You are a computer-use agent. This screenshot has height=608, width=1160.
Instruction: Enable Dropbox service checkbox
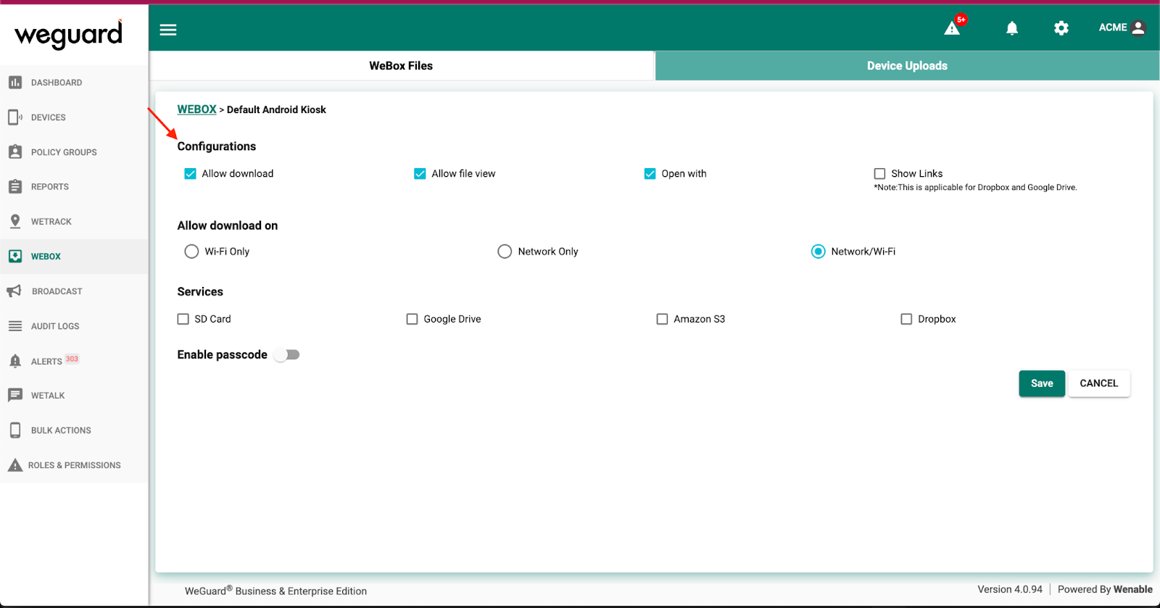(x=906, y=319)
